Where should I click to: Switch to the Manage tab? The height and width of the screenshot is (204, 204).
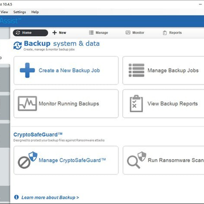click(99, 33)
